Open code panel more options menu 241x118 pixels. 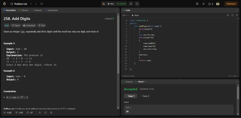[237, 10]
